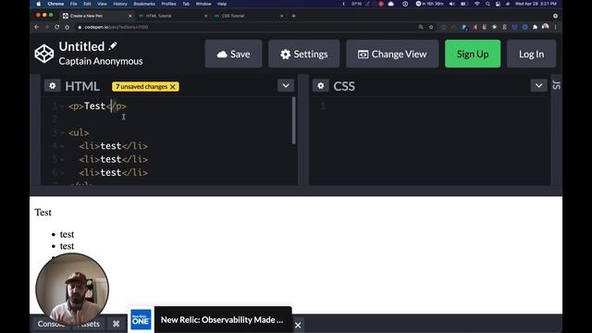Bookmark this page with star icon
Screen dimensions: 592x333
tap(431, 27)
